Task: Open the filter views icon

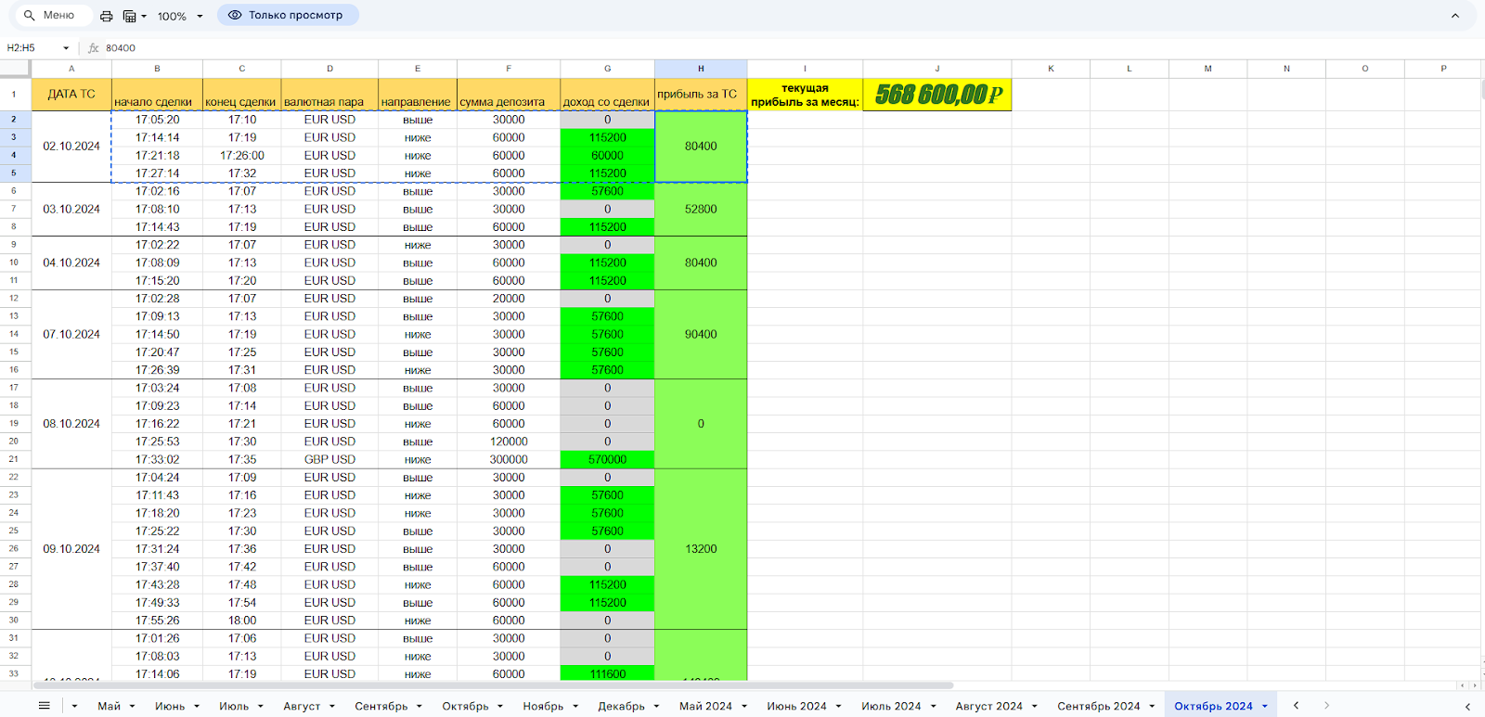Action: [x=129, y=16]
